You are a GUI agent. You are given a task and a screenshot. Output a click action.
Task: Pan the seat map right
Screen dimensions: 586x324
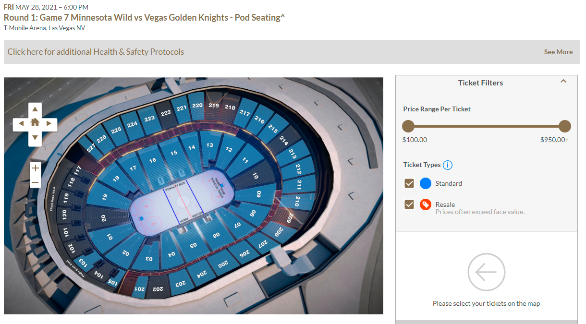coord(49,124)
